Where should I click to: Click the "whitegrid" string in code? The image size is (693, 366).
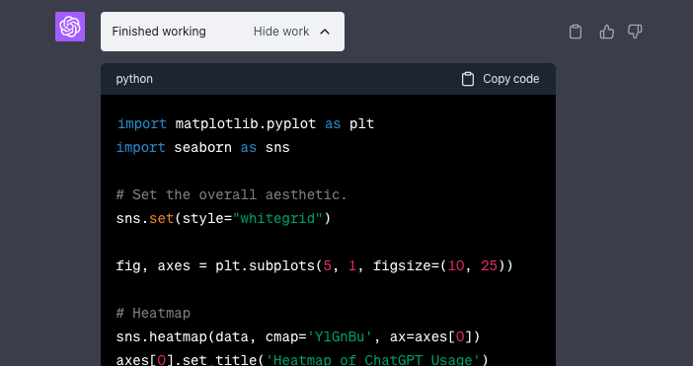tap(277, 219)
